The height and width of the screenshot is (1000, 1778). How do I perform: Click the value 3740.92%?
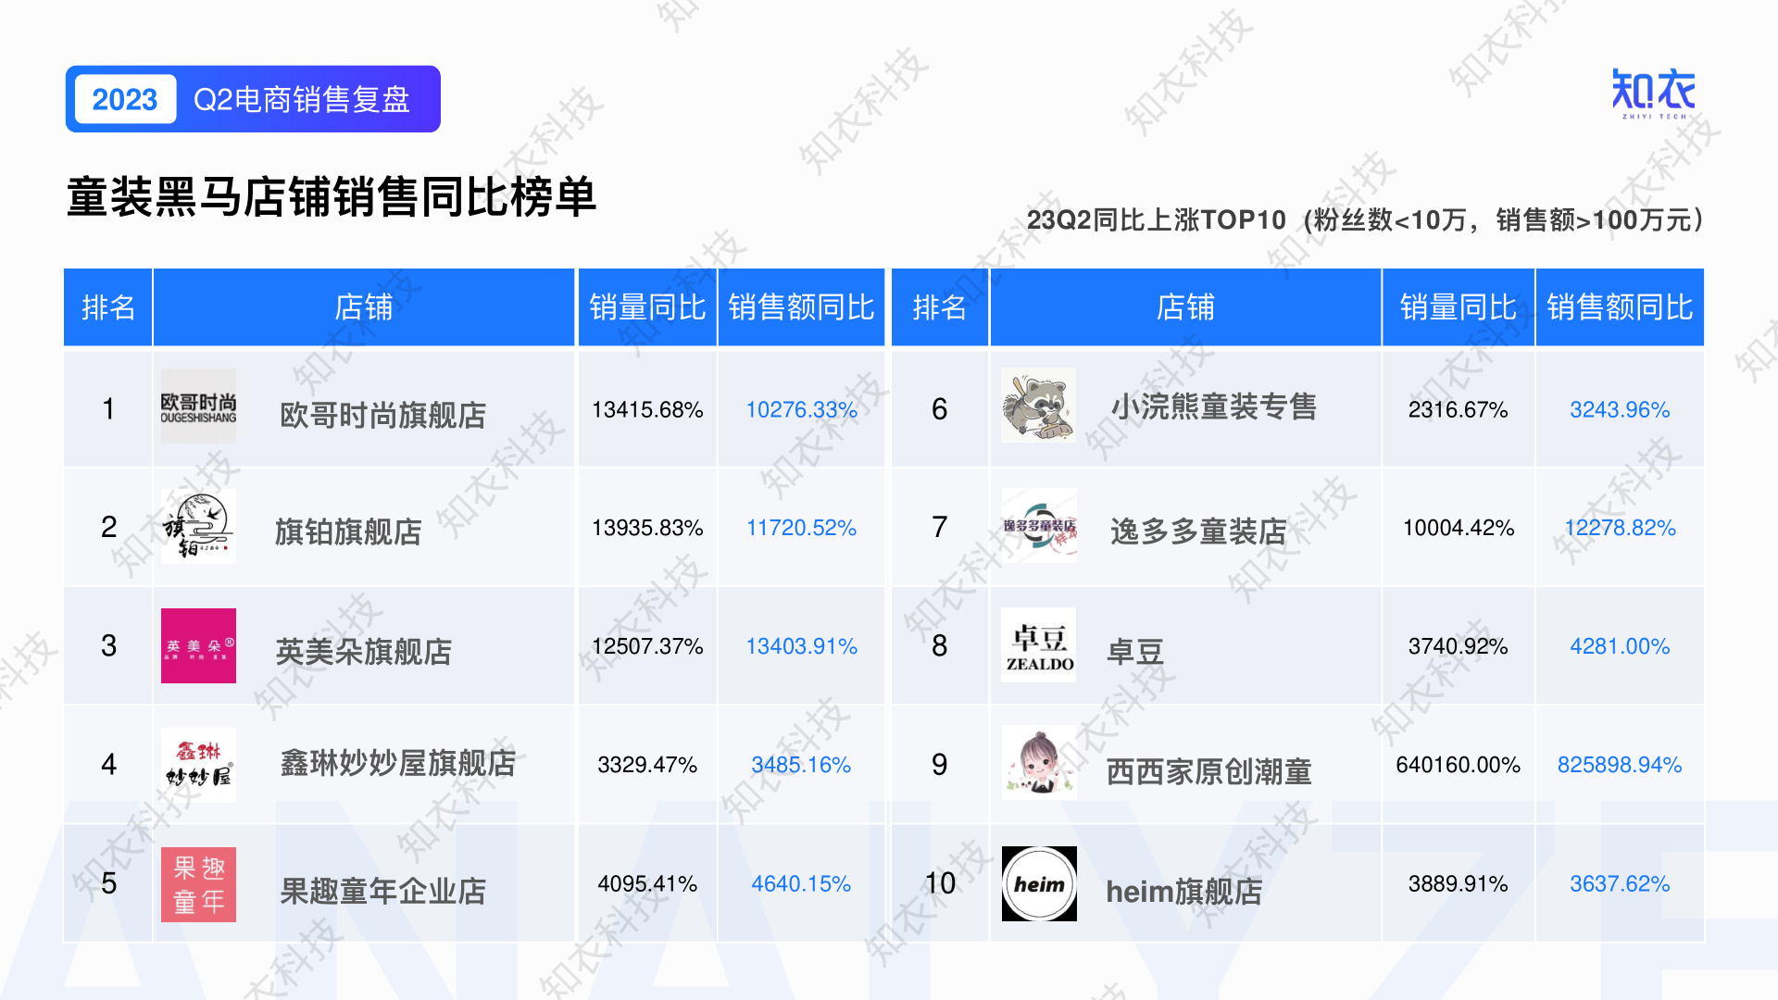coord(1458,646)
